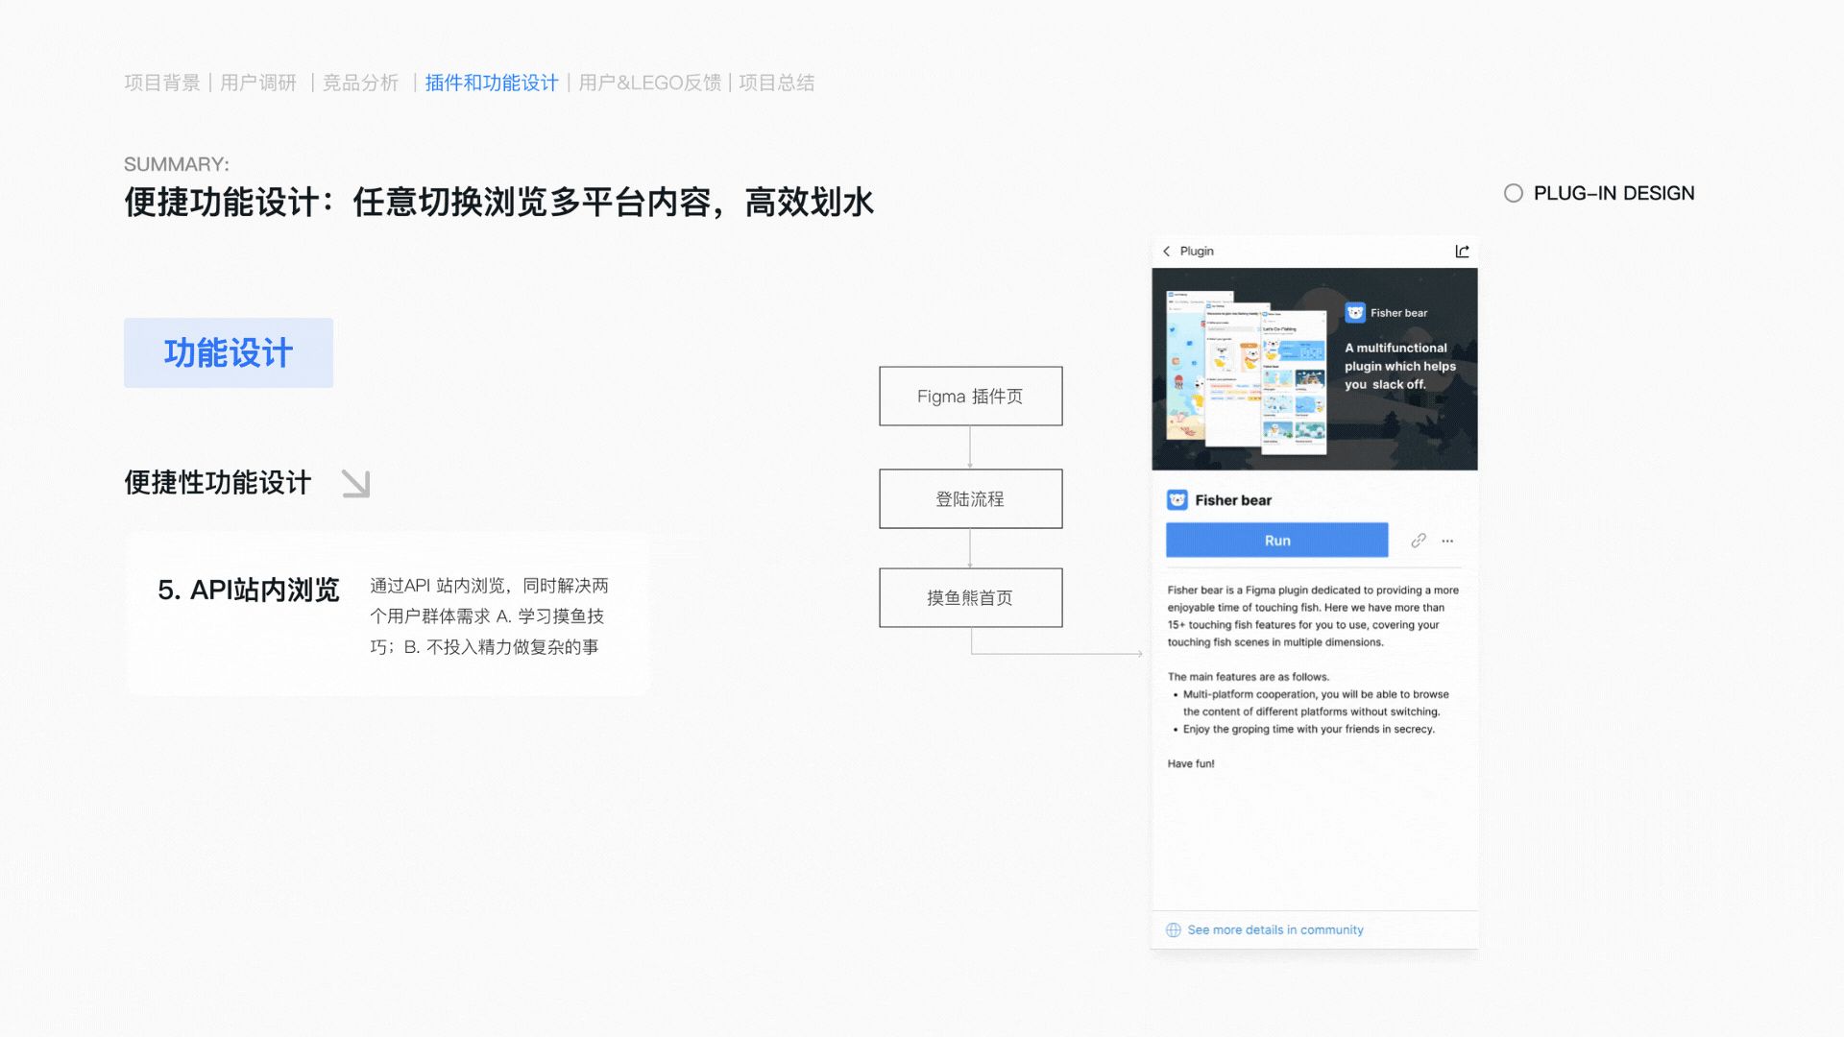Image resolution: width=1844 pixels, height=1037 pixels.
Task: Open the See more details in community link
Action: (1274, 929)
